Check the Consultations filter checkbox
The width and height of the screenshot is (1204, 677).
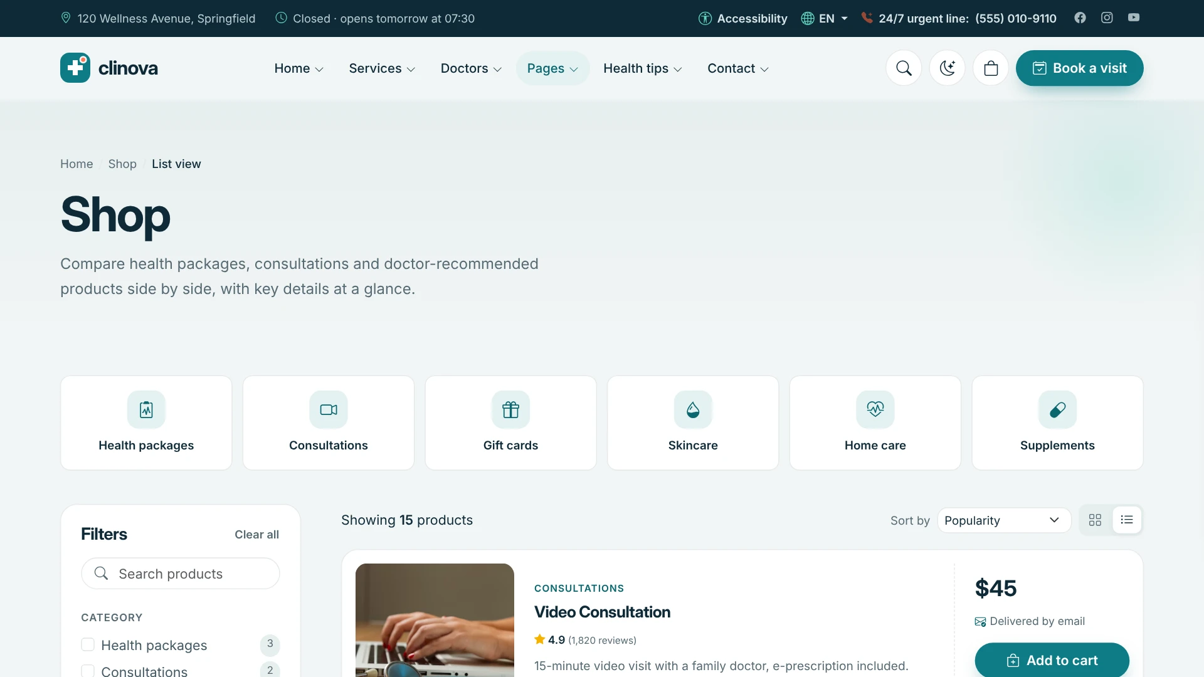(x=88, y=671)
